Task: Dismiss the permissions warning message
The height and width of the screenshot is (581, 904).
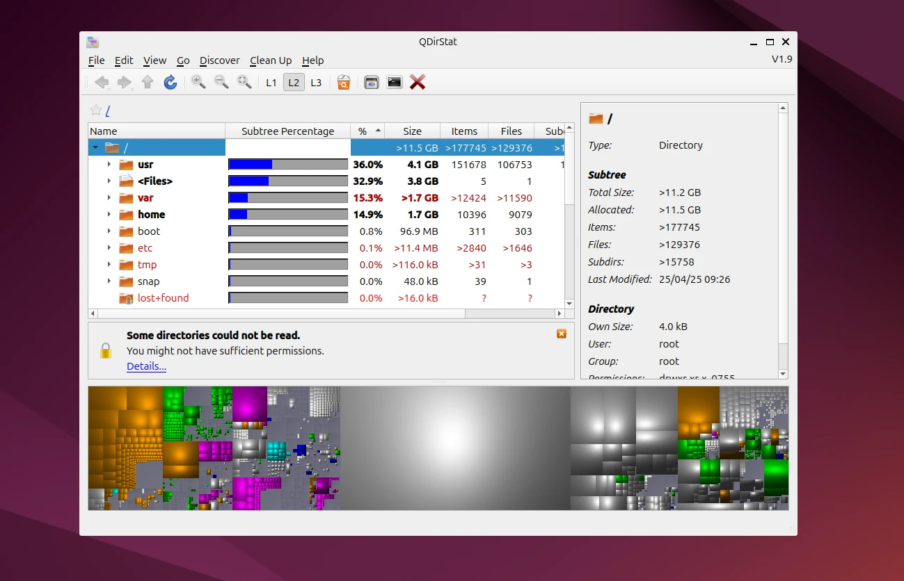Action: [562, 334]
